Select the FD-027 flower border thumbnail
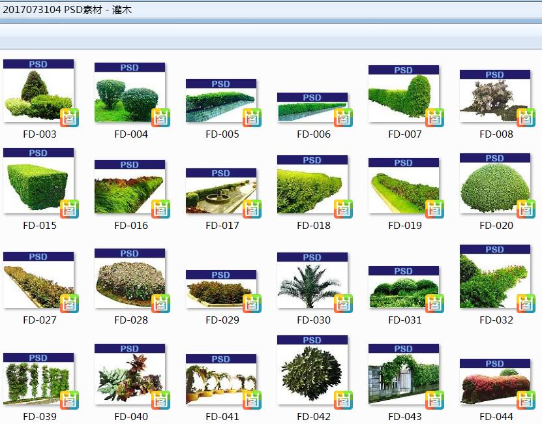This screenshot has height=424, width=542. 38,280
